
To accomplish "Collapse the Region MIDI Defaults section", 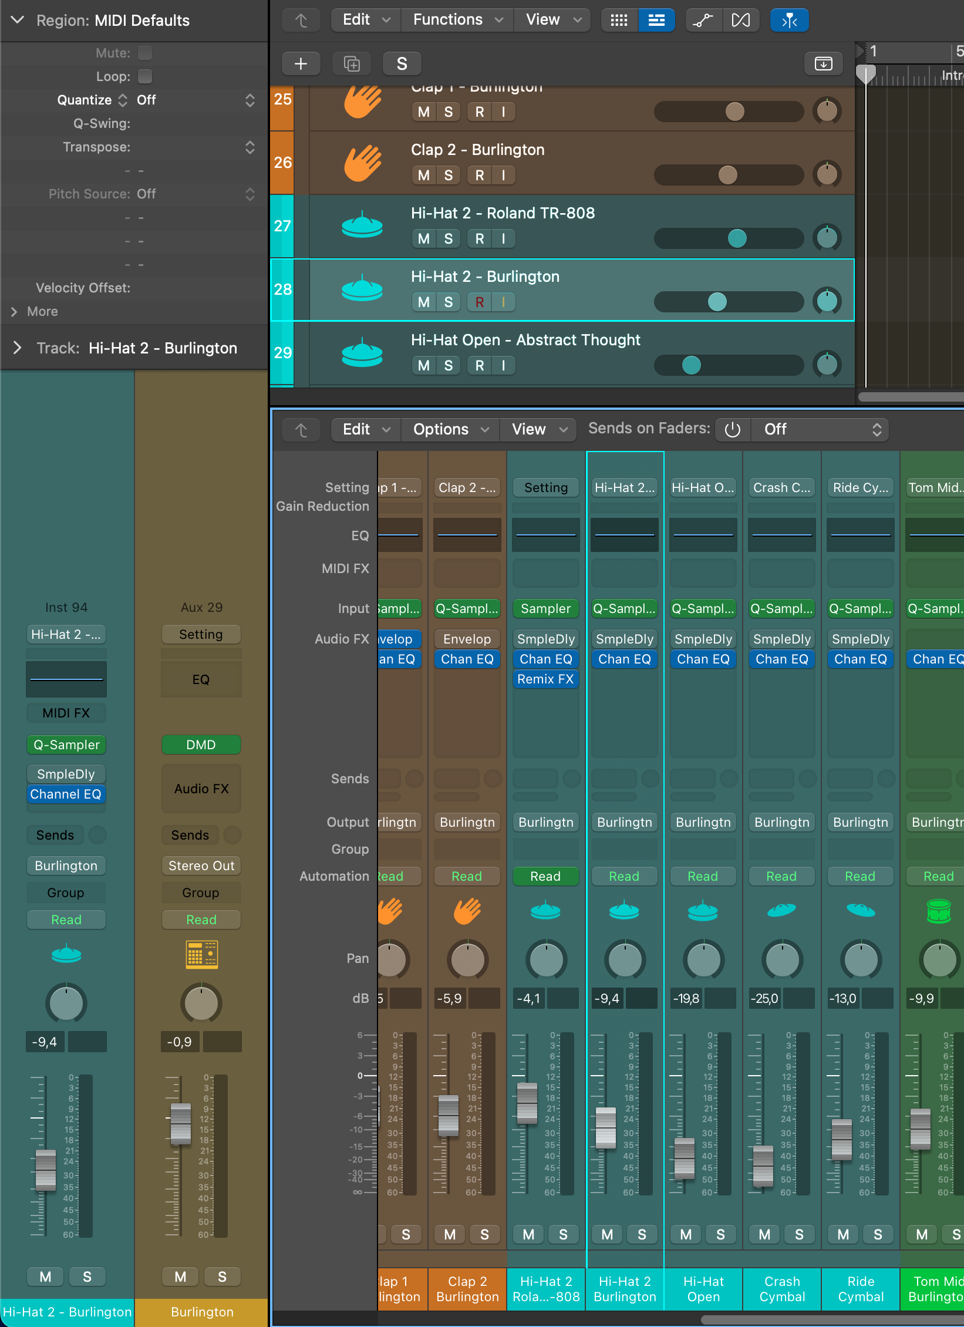I will pyautogui.click(x=18, y=20).
